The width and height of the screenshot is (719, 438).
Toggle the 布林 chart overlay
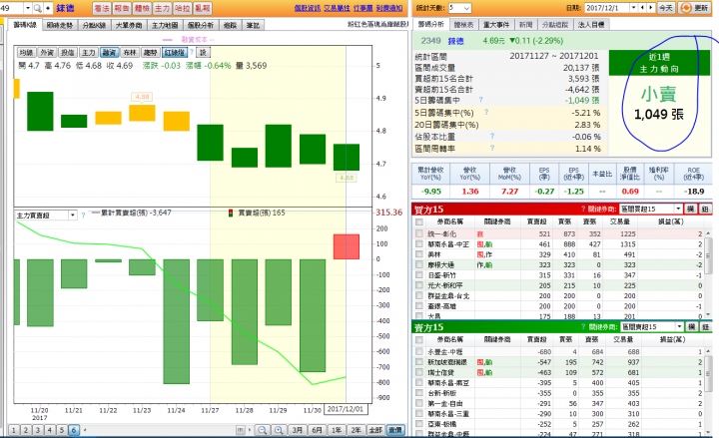coord(130,53)
